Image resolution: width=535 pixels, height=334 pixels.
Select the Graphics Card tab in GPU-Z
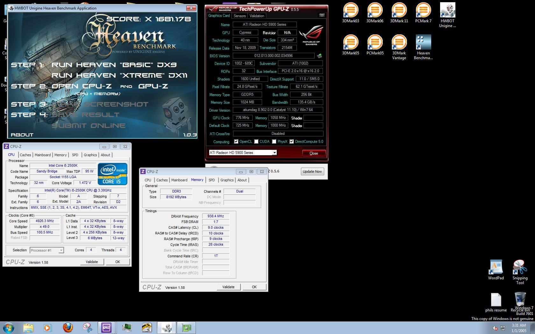(219, 15)
